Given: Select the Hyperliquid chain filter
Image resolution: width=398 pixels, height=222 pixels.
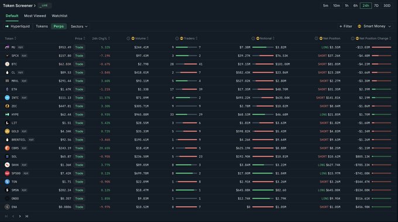Looking at the screenshot, I should tap(18, 26).
